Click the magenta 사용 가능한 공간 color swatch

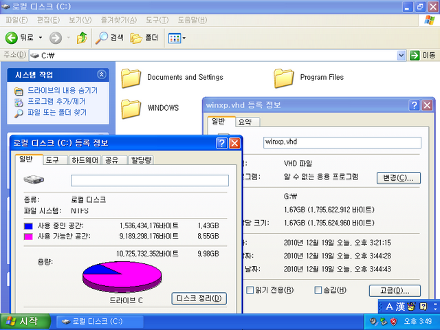pyautogui.click(x=28, y=236)
